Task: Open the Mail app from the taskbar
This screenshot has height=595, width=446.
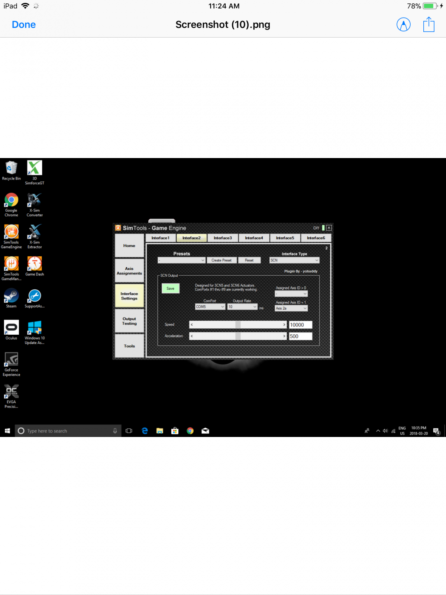Action: tap(205, 431)
